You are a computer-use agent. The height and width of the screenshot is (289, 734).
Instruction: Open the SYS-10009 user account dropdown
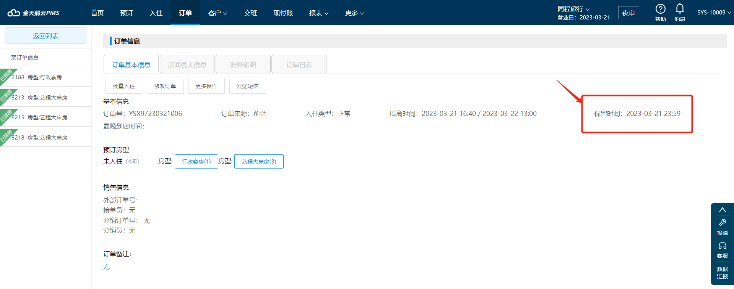pos(714,13)
